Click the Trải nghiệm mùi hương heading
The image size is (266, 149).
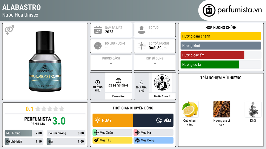[221, 78]
